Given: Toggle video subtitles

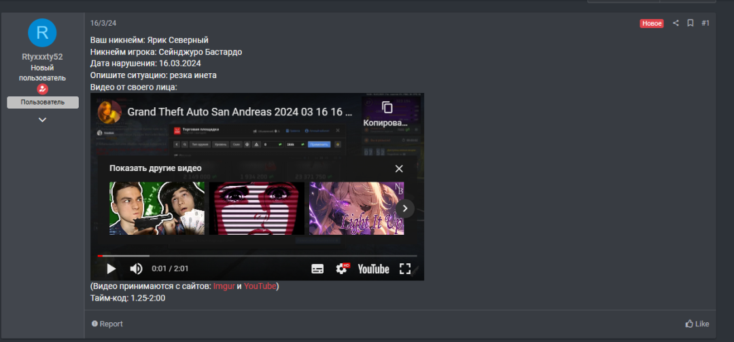Looking at the screenshot, I should pos(317,269).
